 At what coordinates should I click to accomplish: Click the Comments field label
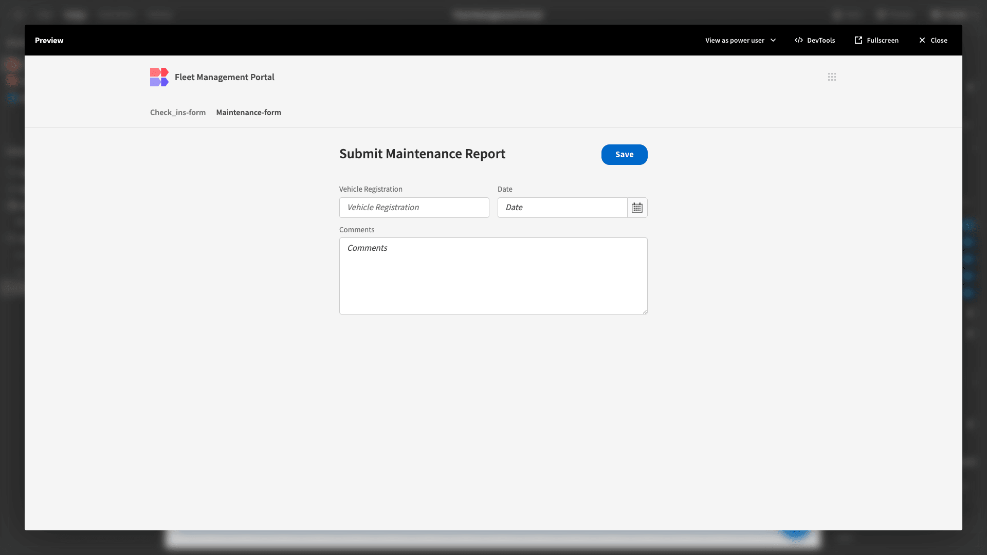[x=357, y=230]
